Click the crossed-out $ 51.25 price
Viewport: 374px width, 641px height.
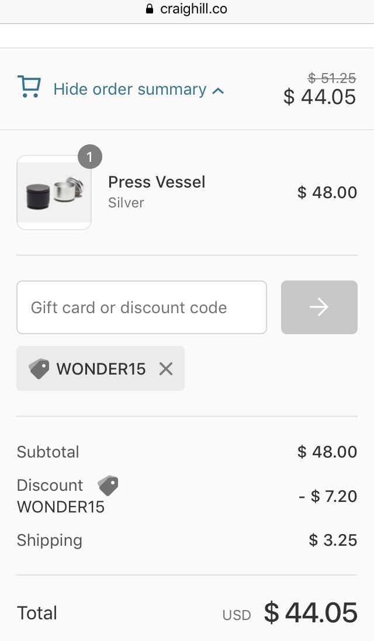click(332, 78)
